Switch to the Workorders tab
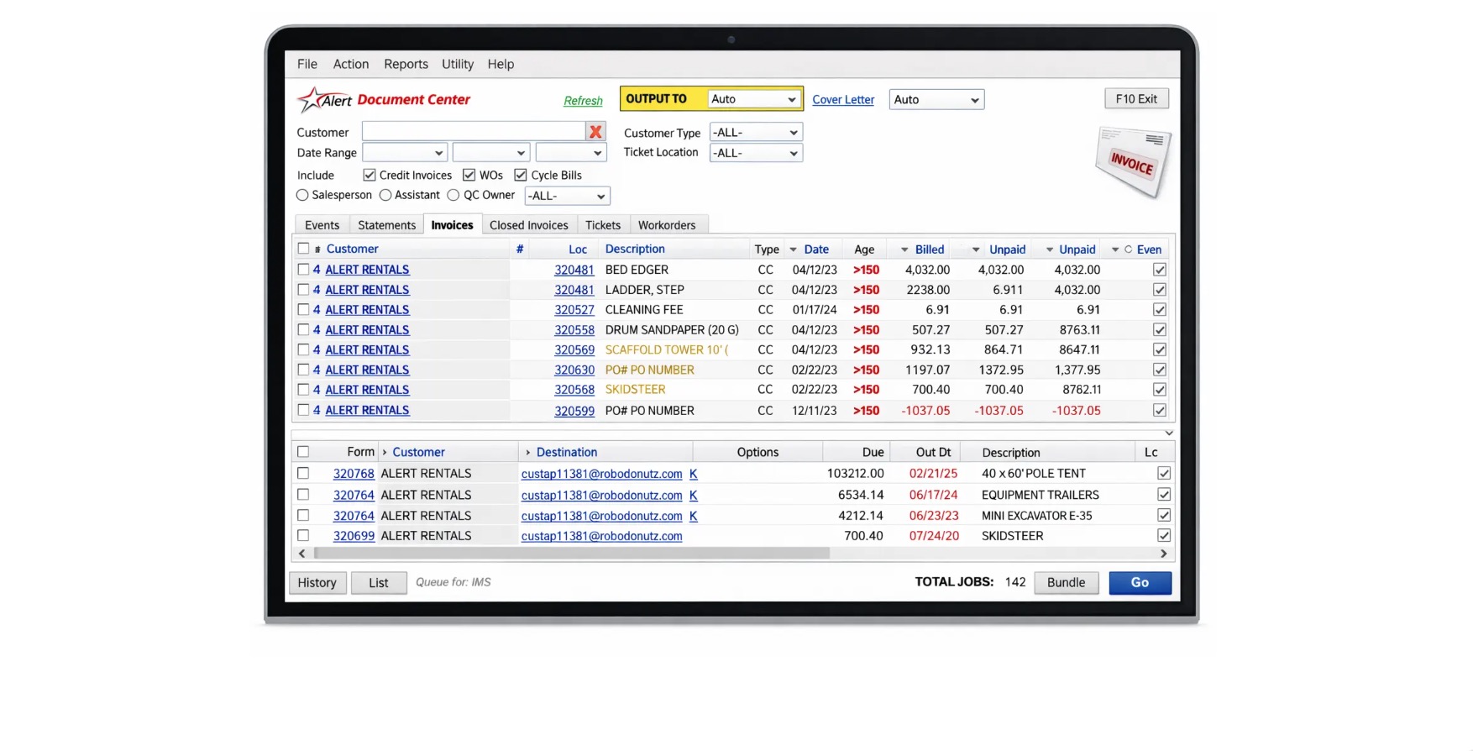 coord(667,225)
